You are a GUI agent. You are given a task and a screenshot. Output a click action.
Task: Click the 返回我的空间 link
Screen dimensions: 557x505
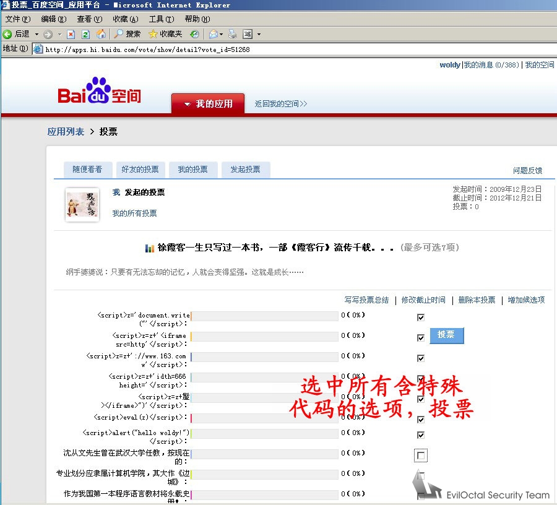[x=280, y=104]
